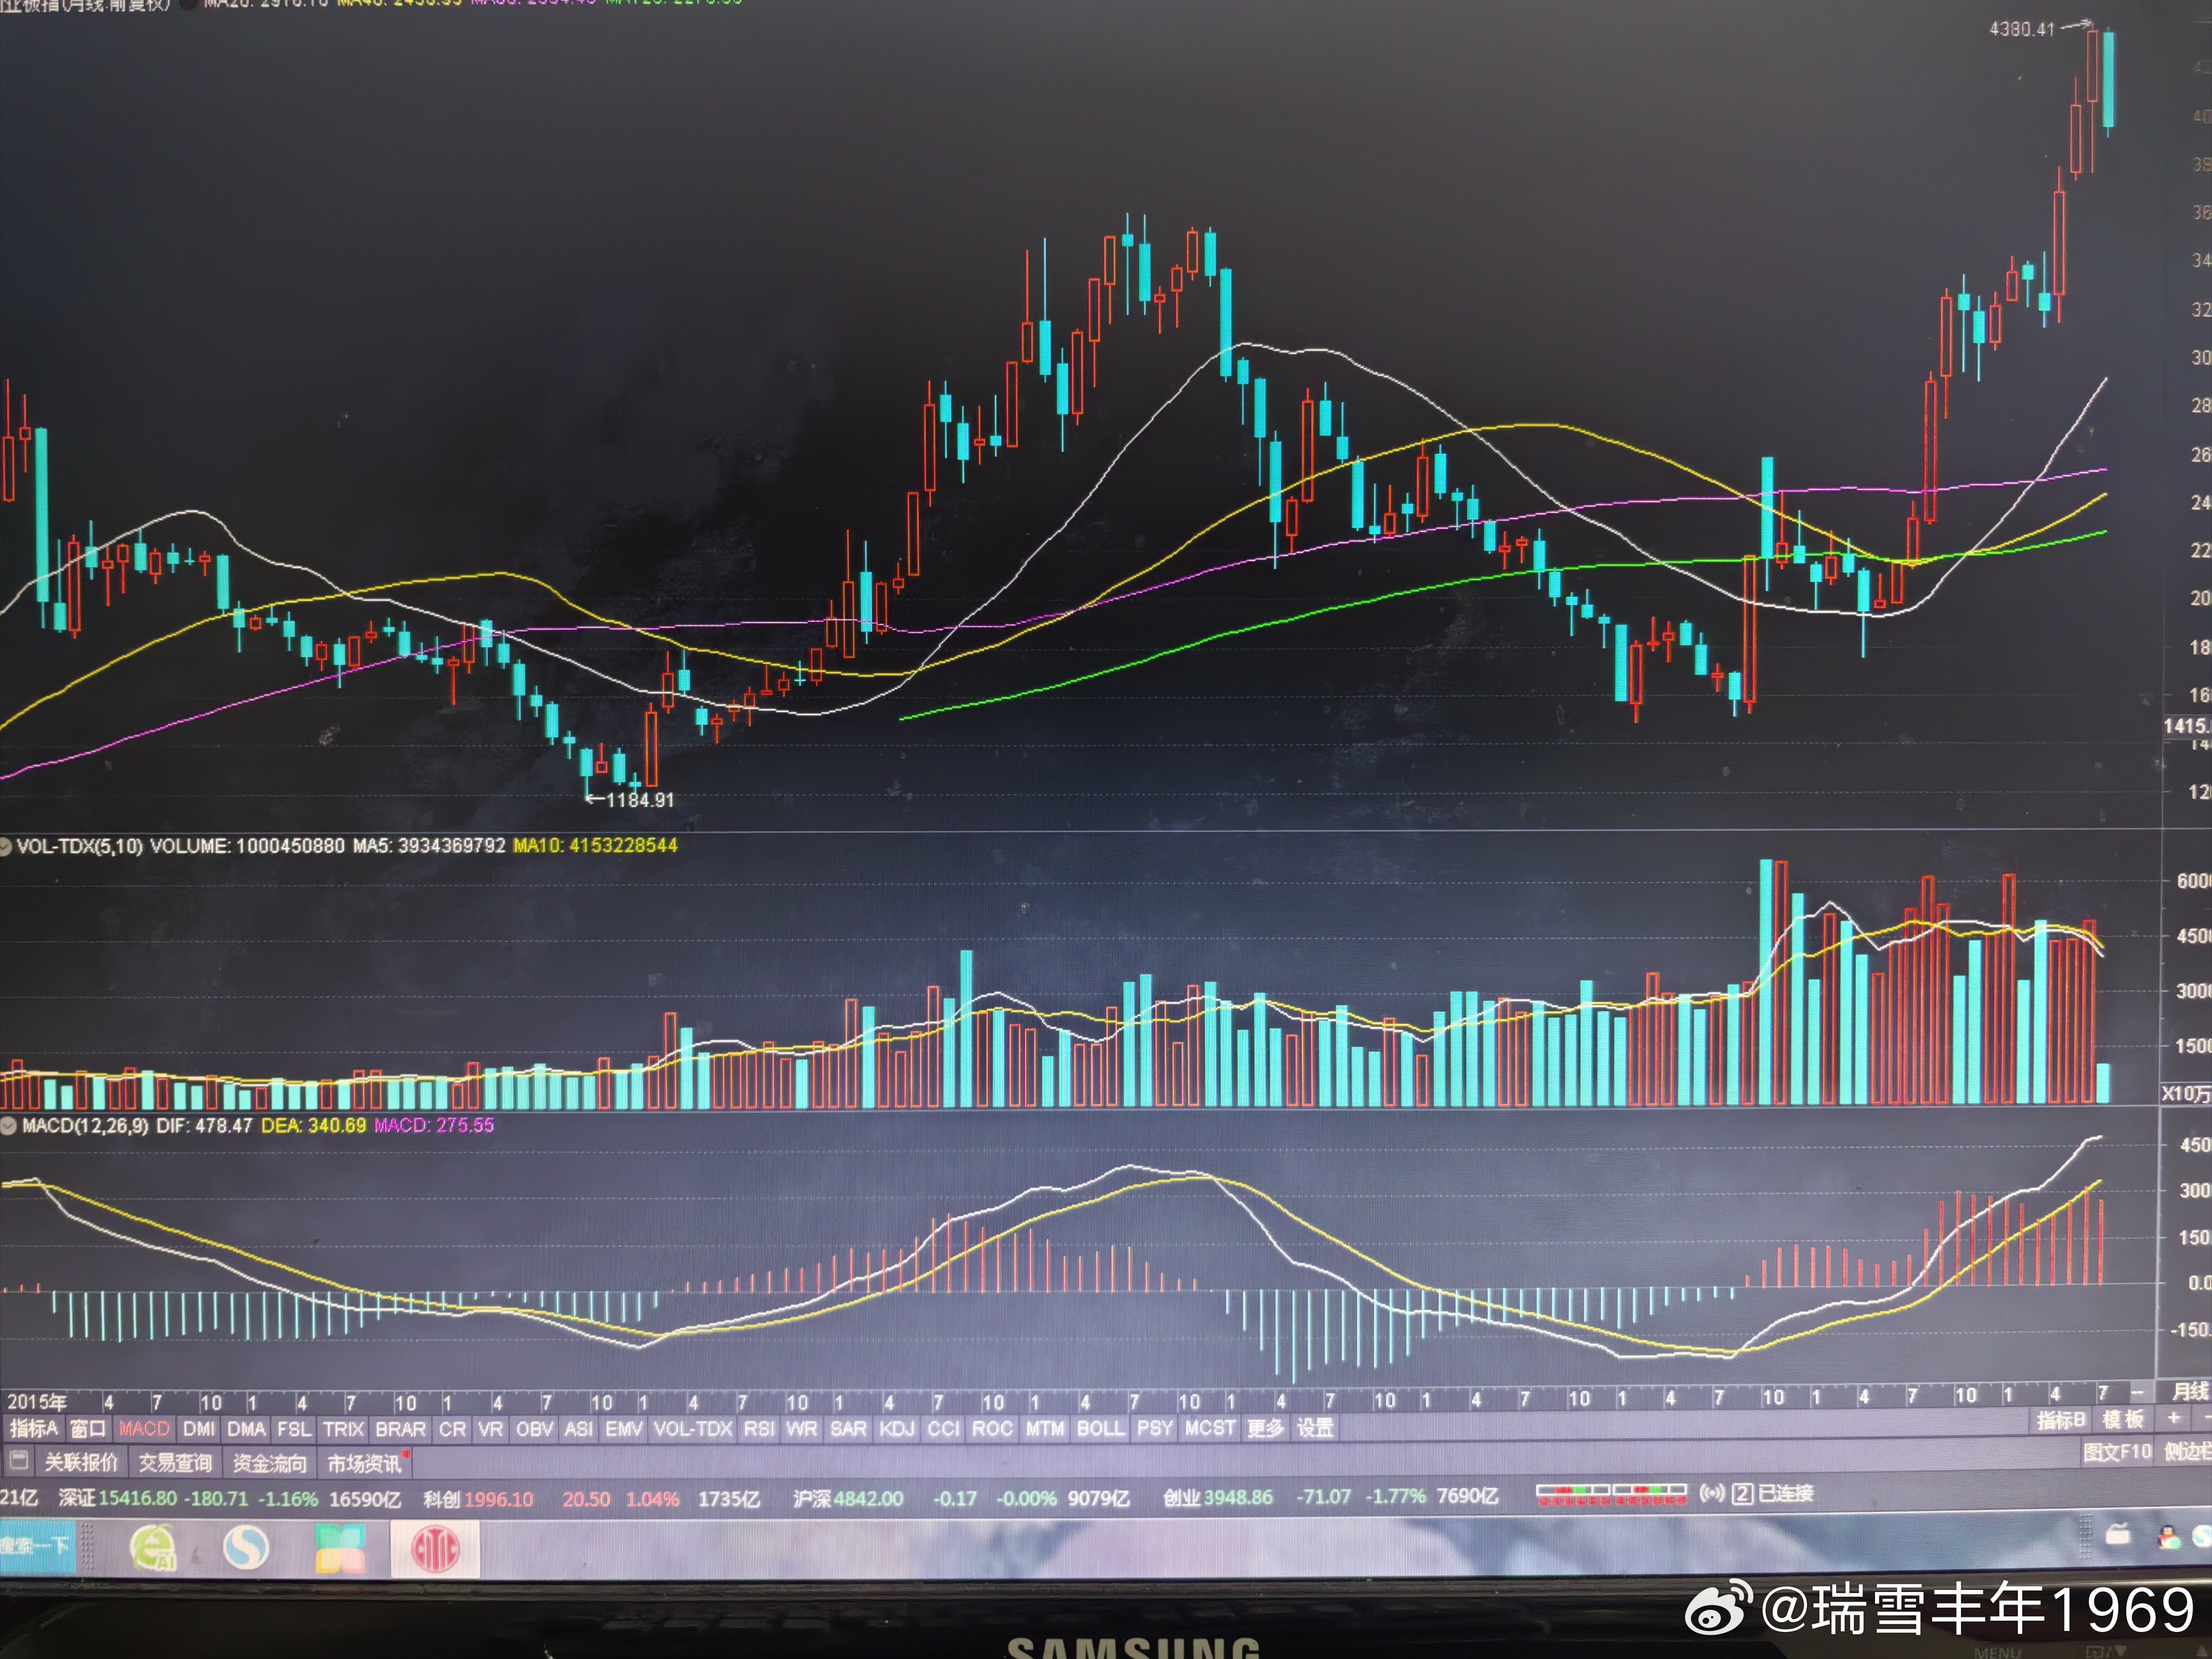Click the 指标A button
The height and width of the screenshot is (1659, 2212).
(x=34, y=1429)
